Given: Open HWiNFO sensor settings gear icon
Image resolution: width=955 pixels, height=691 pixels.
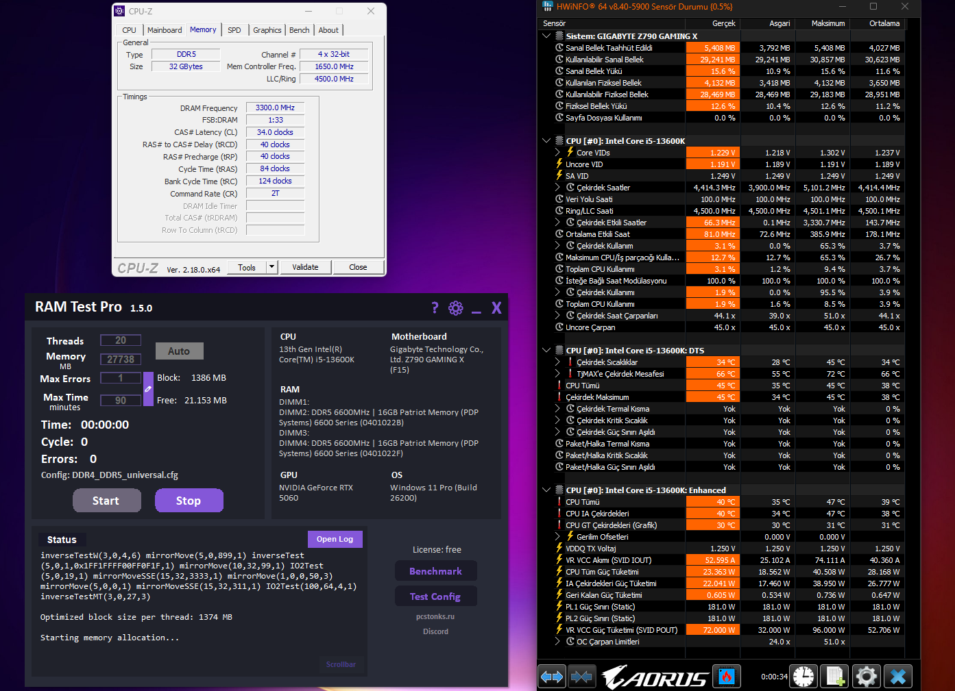Looking at the screenshot, I should [866, 677].
